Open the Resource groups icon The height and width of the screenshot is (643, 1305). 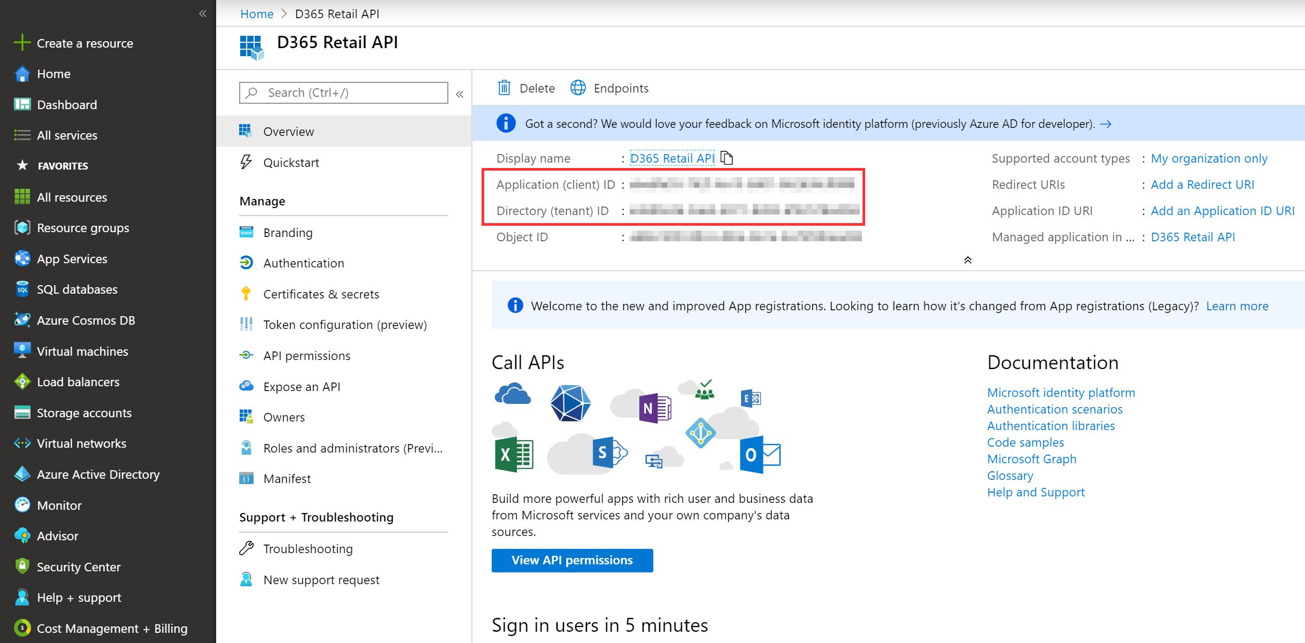[x=22, y=228]
